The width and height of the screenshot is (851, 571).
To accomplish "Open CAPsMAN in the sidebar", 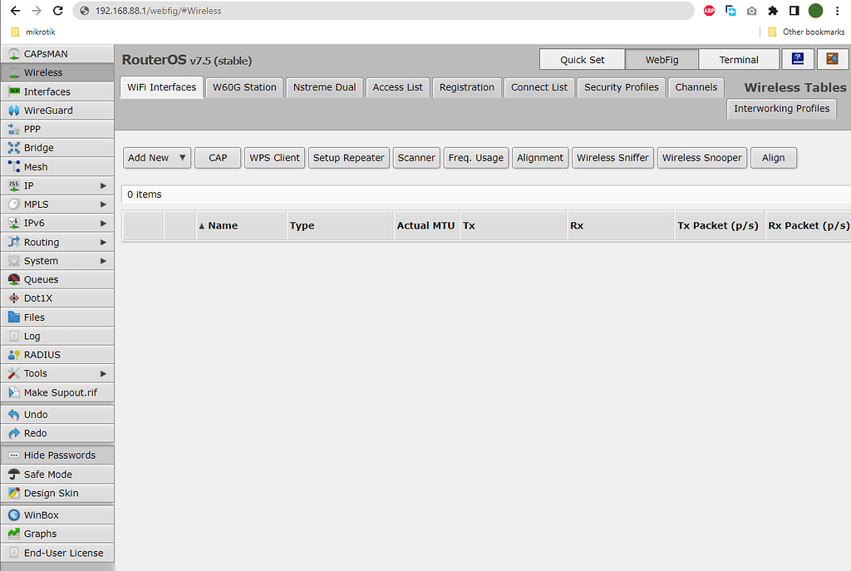I will 57,54.
